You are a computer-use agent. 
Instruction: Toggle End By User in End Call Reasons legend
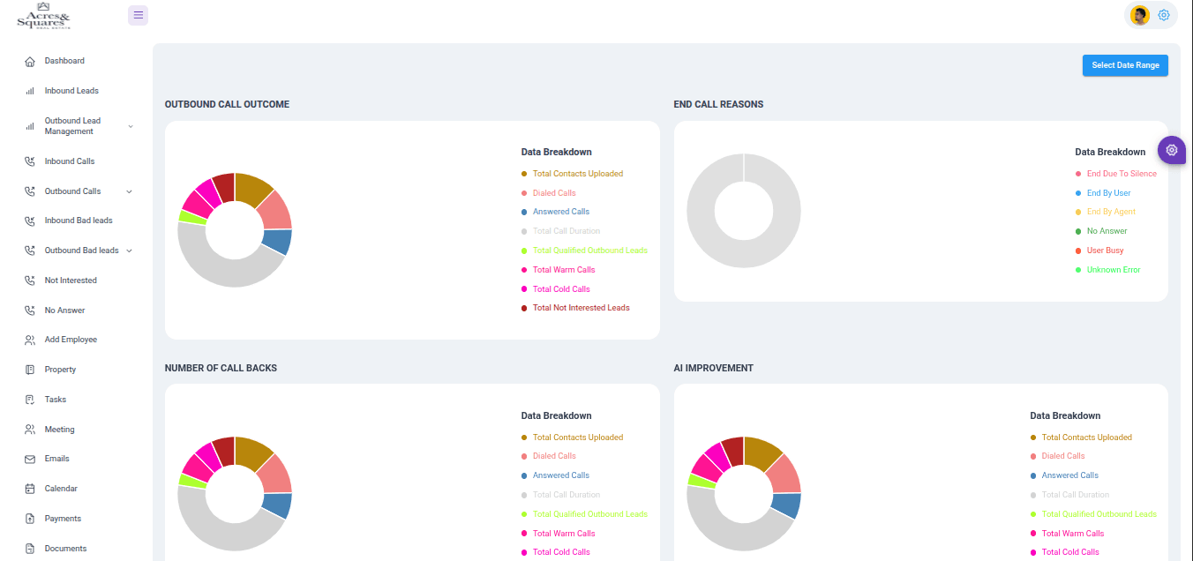point(1107,192)
